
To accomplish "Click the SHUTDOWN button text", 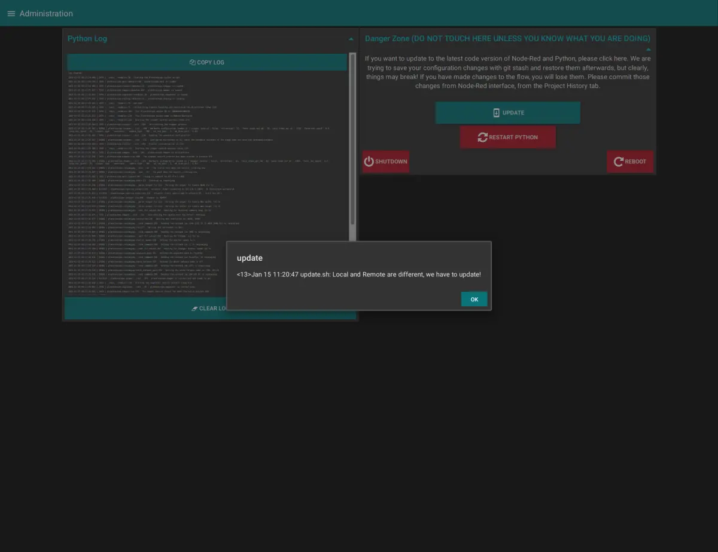I will (391, 161).
